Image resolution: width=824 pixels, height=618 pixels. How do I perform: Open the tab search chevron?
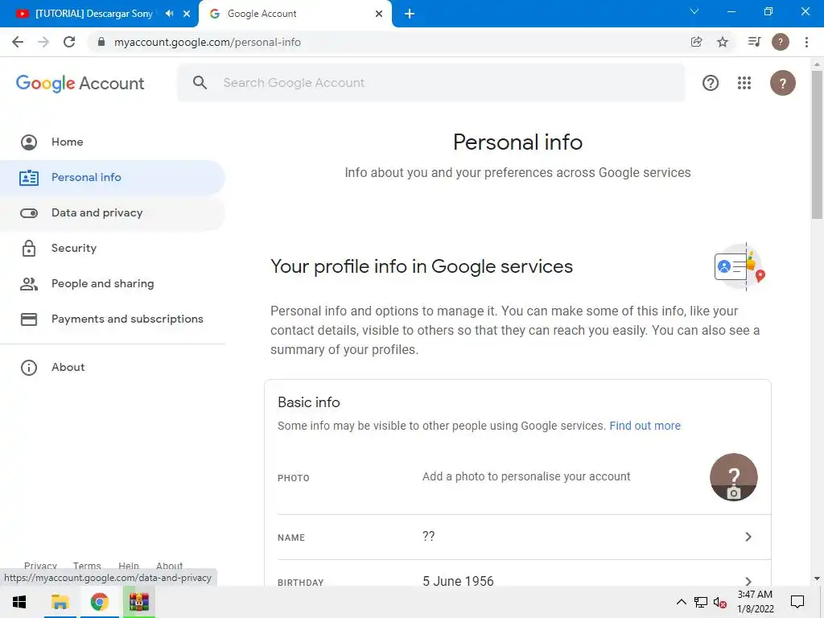[694, 11]
